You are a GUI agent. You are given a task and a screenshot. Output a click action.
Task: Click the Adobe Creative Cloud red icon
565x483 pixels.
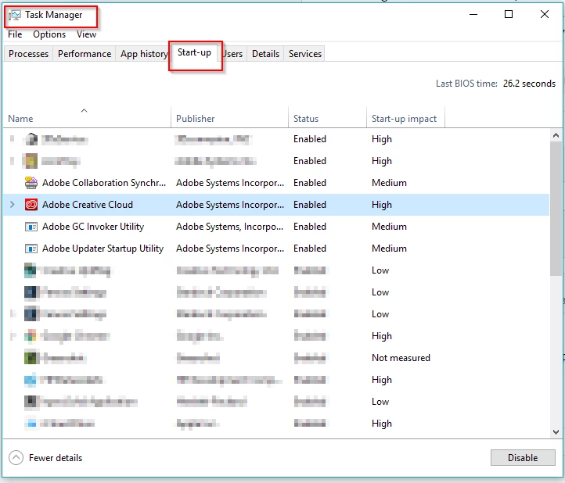click(31, 205)
